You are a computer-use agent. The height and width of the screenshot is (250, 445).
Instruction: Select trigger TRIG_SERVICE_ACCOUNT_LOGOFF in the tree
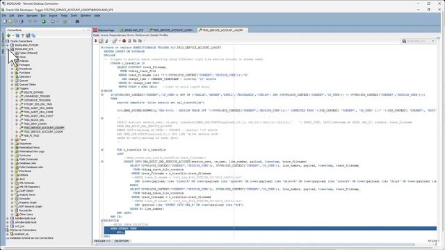(x=44, y=128)
